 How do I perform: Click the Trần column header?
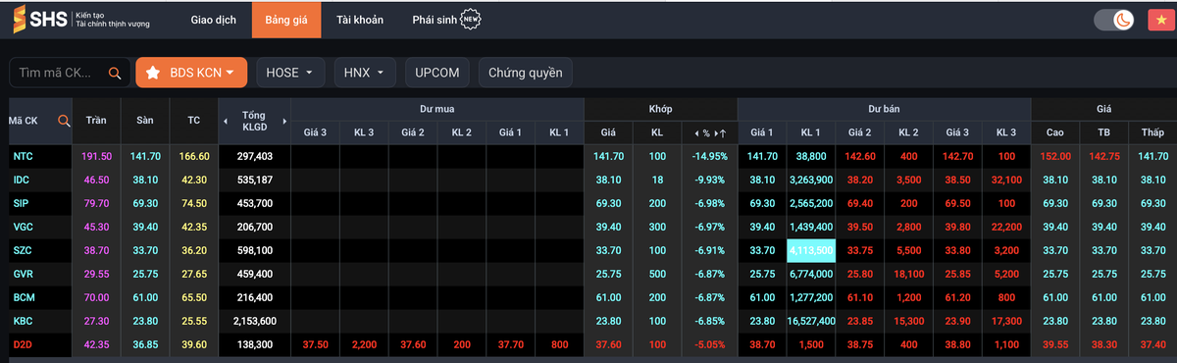(96, 121)
